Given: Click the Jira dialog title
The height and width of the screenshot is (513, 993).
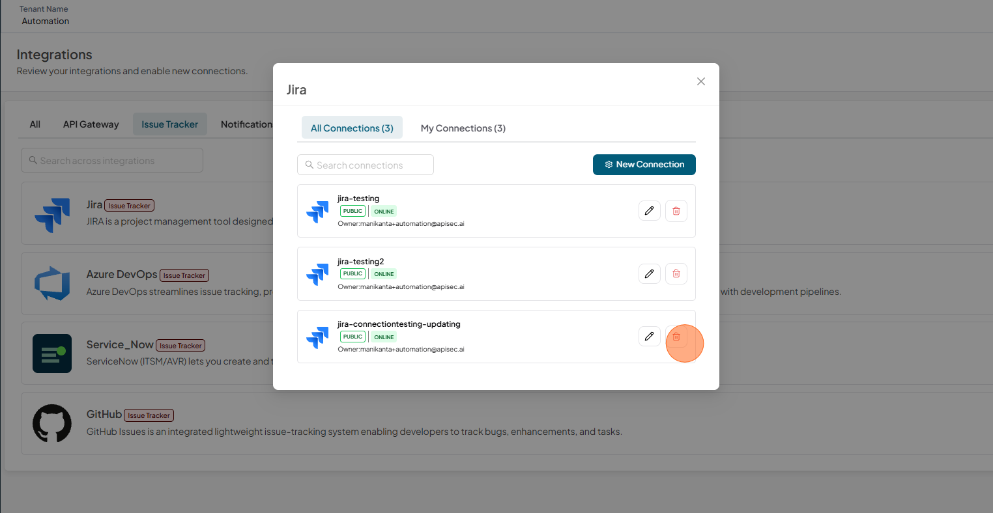Looking at the screenshot, I should [296, 90].
